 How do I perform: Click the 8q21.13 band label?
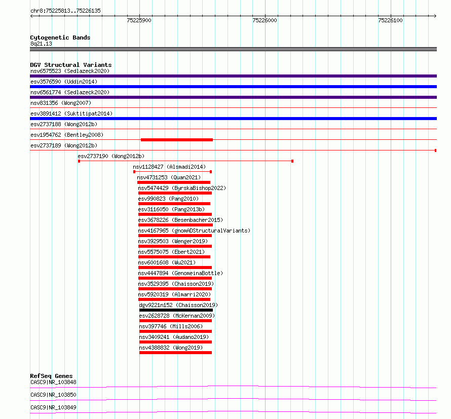tap(41, 44)
